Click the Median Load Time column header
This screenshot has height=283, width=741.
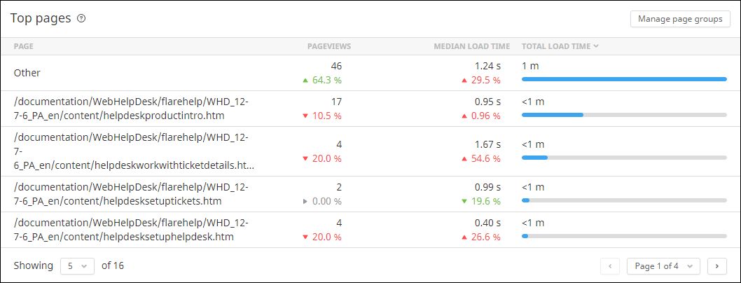(x=471, y=46)
